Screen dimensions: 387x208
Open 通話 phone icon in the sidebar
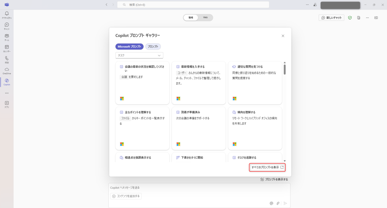7,60
